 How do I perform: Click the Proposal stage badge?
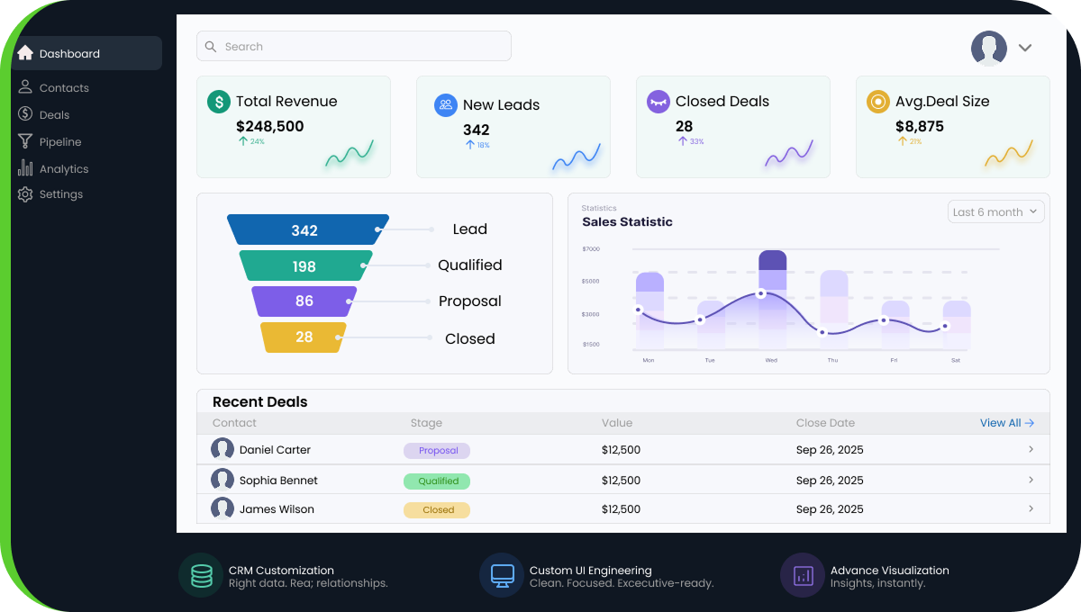tap(437, 451)
